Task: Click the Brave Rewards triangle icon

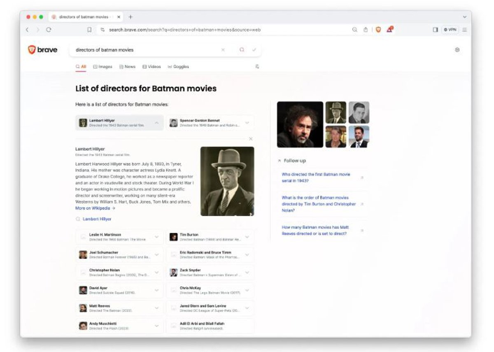Action: pyautogui.click(x=389, y=30)
